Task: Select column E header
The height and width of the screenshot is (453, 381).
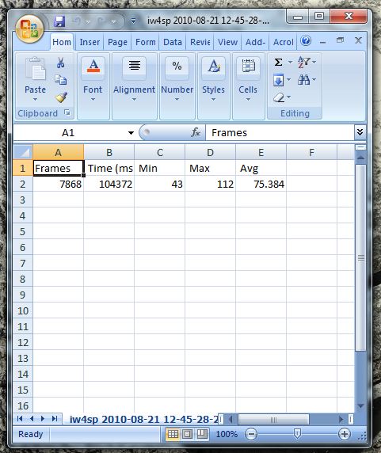Action: tap(261, 152)
